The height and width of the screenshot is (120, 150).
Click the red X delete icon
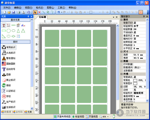[39, 12]
